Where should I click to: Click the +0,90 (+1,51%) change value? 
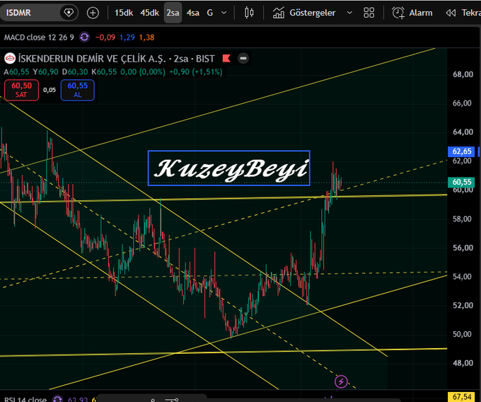coord(196,72)
